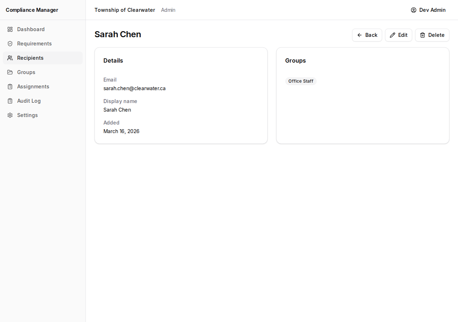Click the Display name value Sarah Chen
Screen dimensions: 458x322
117,110
